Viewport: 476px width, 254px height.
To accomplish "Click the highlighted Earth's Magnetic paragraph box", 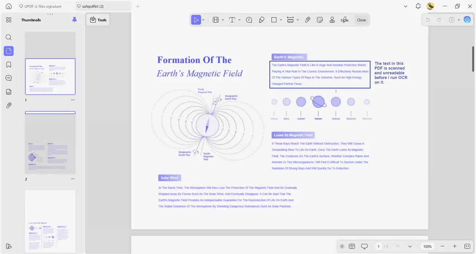I will tap(320, 75).
